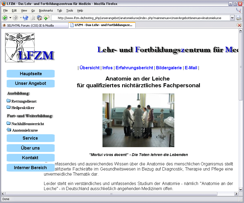The height and width of the screenshot is (203, 244).
Task: Click the Interner Bereich button
Action: (31, 168)
